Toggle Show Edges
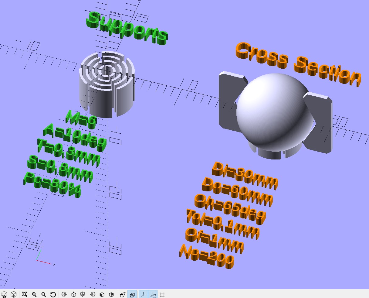The width and height of the screenshot is (369, 298). pos(162,294)
